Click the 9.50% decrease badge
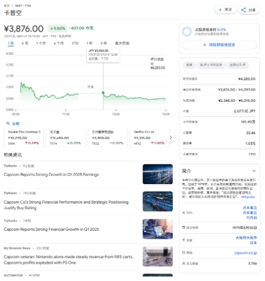This screenshot has height=281, width=265. (x=57, y=28)
